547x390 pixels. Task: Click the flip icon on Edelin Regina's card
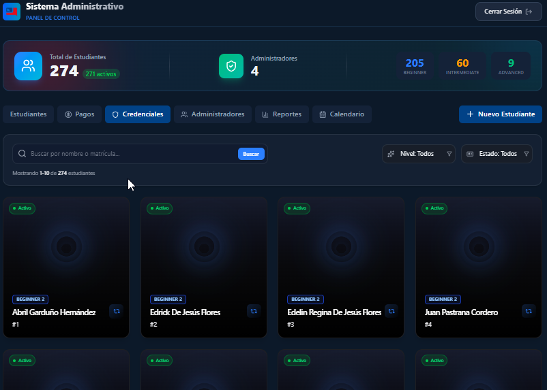tap(391, 311)
